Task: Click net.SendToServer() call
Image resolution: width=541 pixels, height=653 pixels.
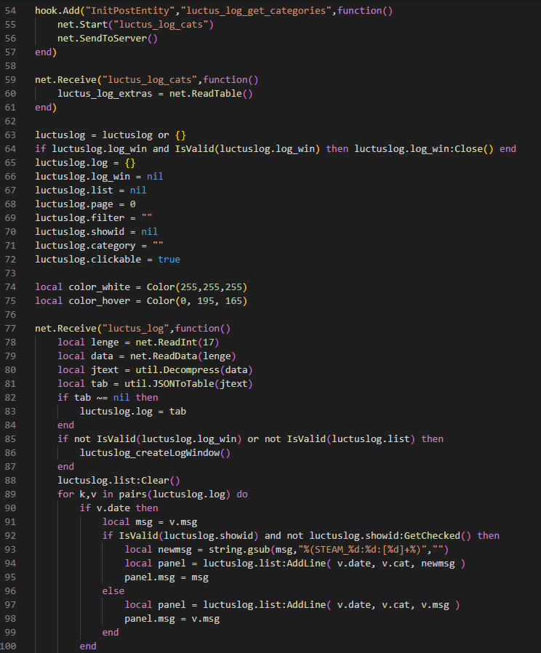Action: pos(108,39)
